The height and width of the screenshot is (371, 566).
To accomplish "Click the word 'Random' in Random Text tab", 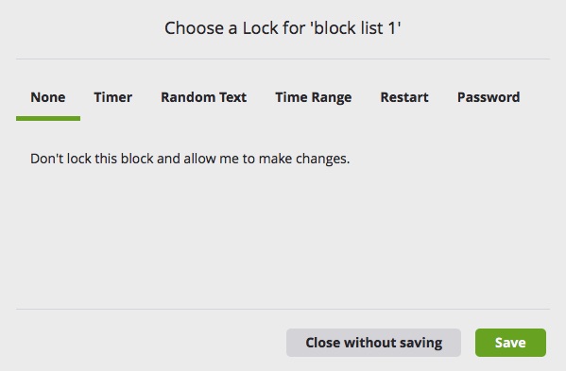I will pos(188,97).
